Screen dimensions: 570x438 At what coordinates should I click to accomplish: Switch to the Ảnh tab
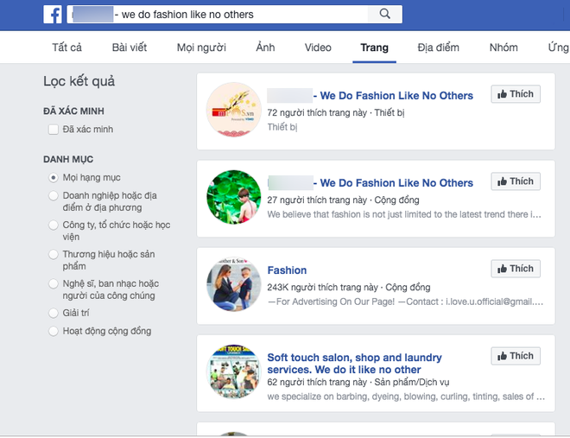pos(265,48)
